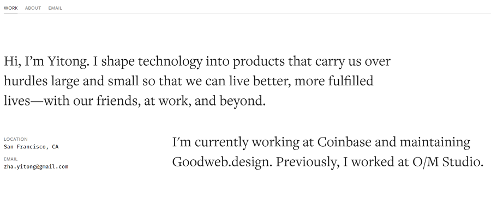Click the word friends in the intro
This screenshot has height=206, width=491.
(118, 101)
